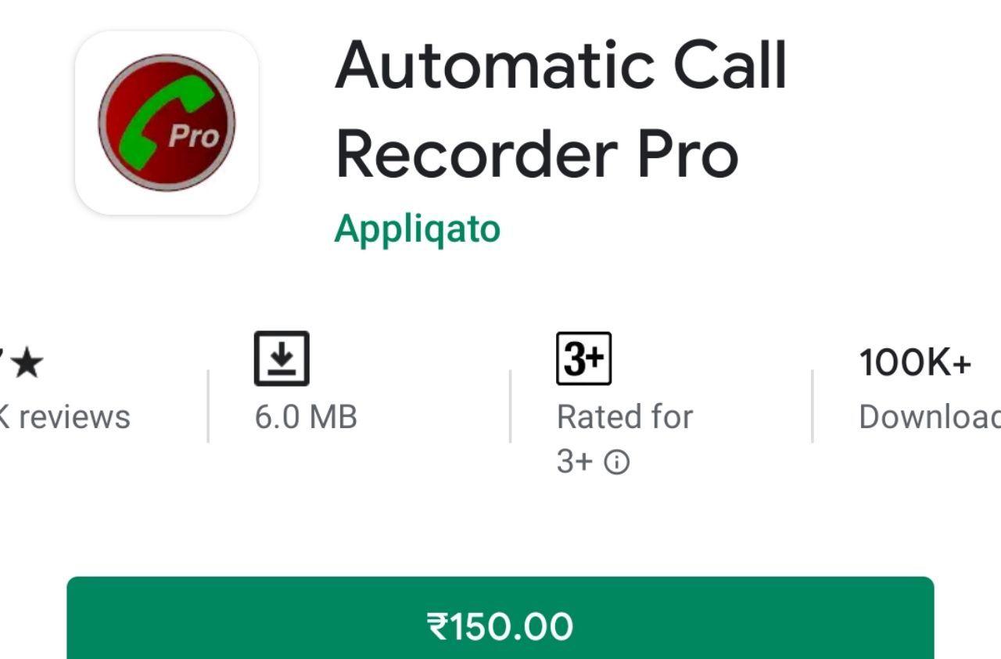The height and width of the screenshot is (659, 1001).
Task: Open the Appliqato developer page
Action: pyautogui.click(x=417, y=229)
